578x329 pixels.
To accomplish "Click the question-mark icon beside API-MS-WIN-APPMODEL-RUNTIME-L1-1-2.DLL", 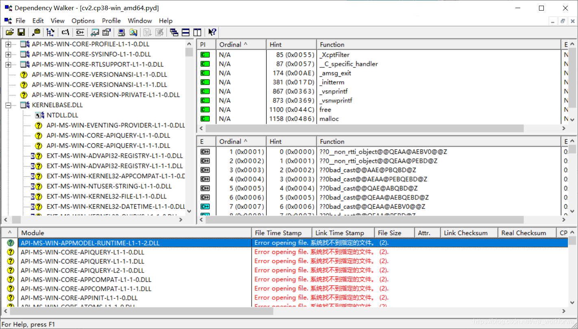I will 11,243.
